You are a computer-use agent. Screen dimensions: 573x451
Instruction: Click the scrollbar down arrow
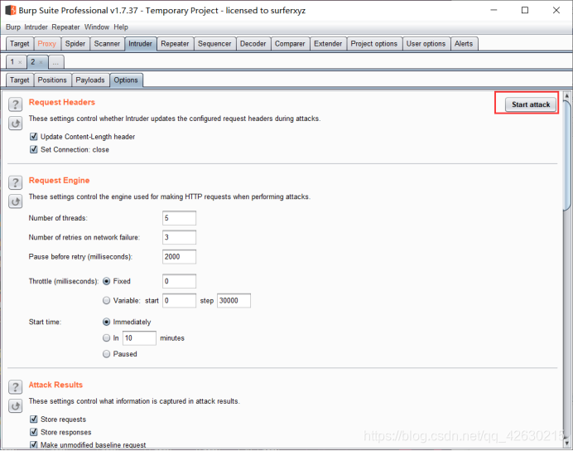(566, 444)
